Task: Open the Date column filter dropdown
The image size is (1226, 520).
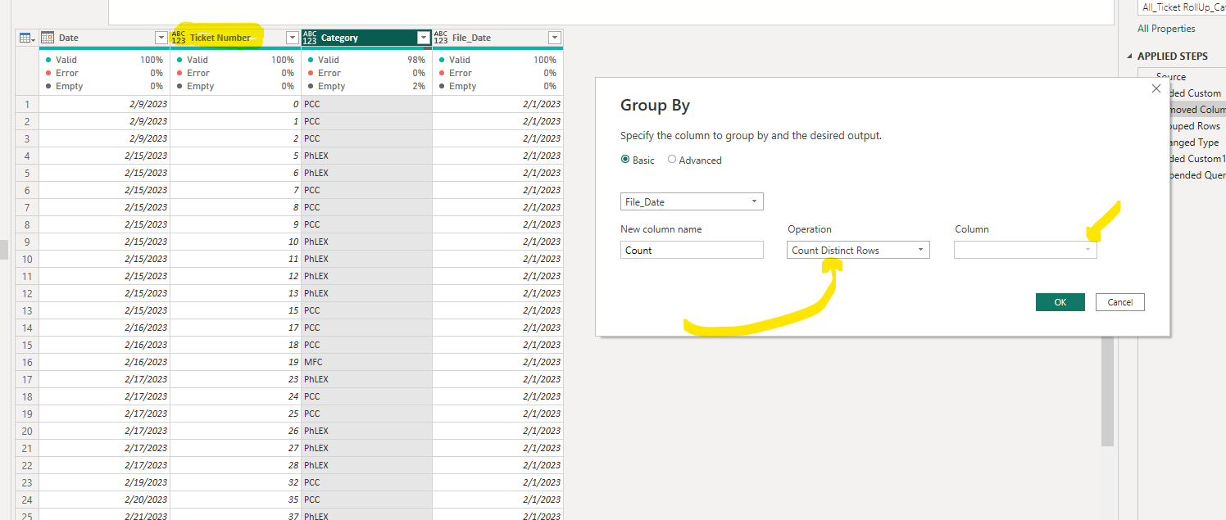Action: 161,38
